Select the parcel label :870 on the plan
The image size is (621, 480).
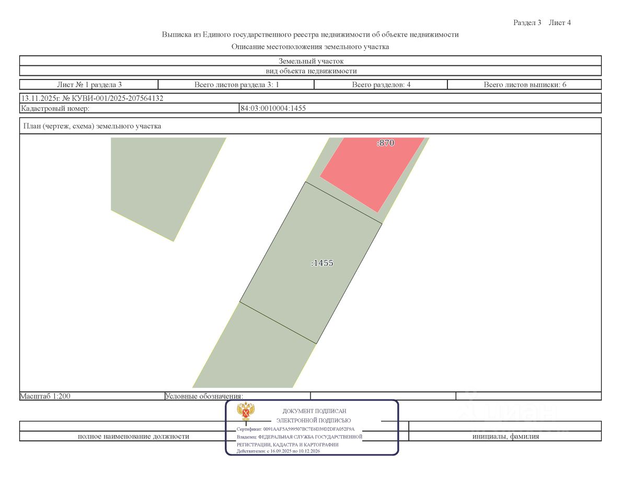(385, 143)
